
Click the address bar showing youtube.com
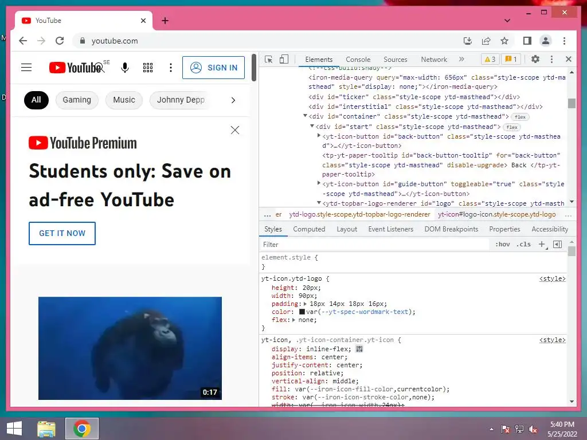(262, 41)
